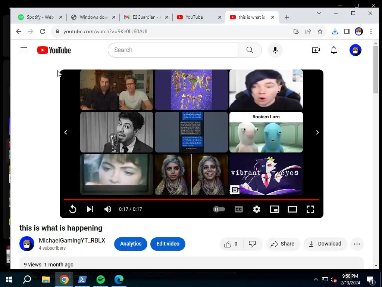Go back to the previous page

(19, 31)
